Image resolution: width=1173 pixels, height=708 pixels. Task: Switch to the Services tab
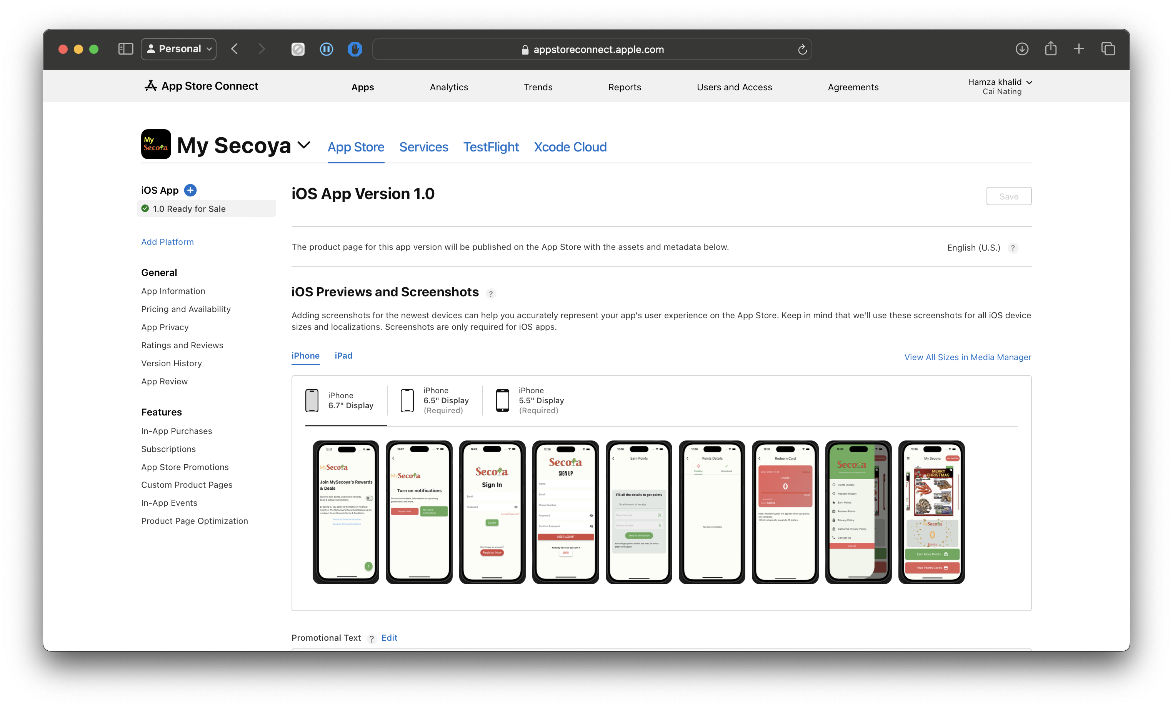[x=424, y=147]
